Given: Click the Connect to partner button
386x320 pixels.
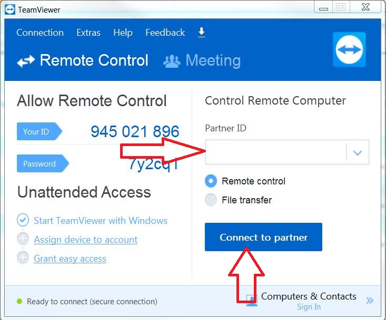Looking at the screenshot, I should tap(263, 237).
